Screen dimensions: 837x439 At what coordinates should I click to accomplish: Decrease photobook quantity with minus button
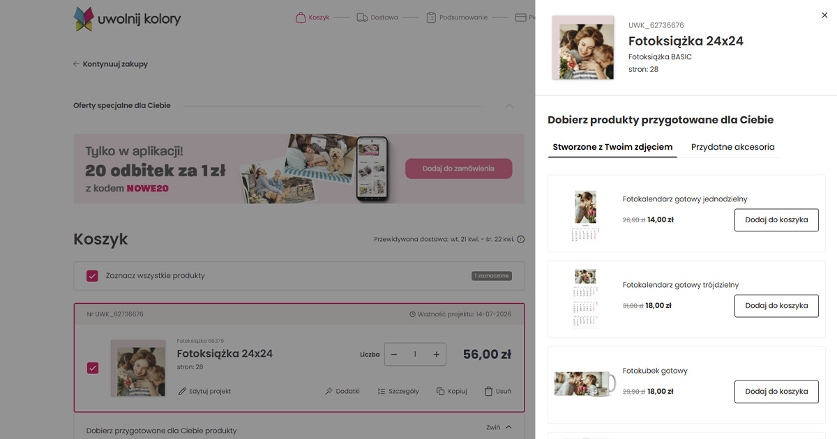tap(394, 355)
